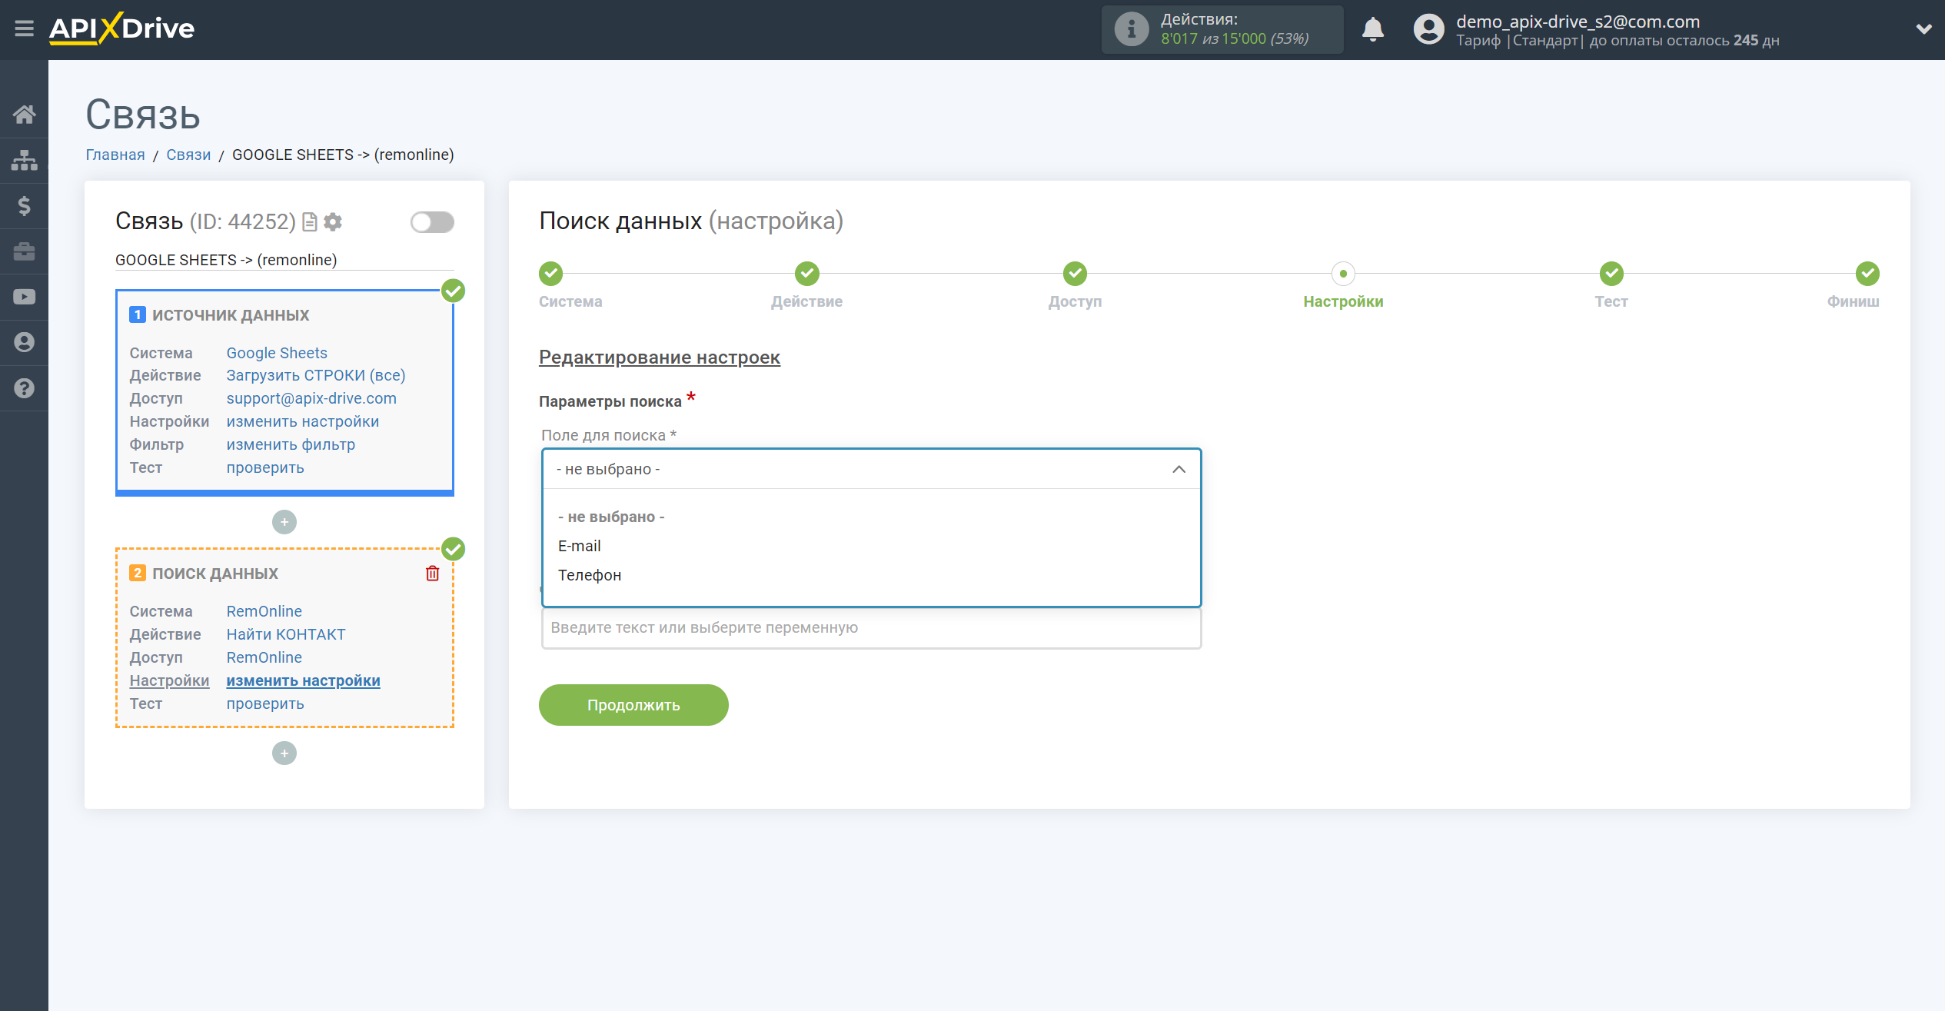Image resolution: width=1945 pixels, height=1011 pixels.
Task: Open the RemOnline access link
Action: click(x=264, y=657)
